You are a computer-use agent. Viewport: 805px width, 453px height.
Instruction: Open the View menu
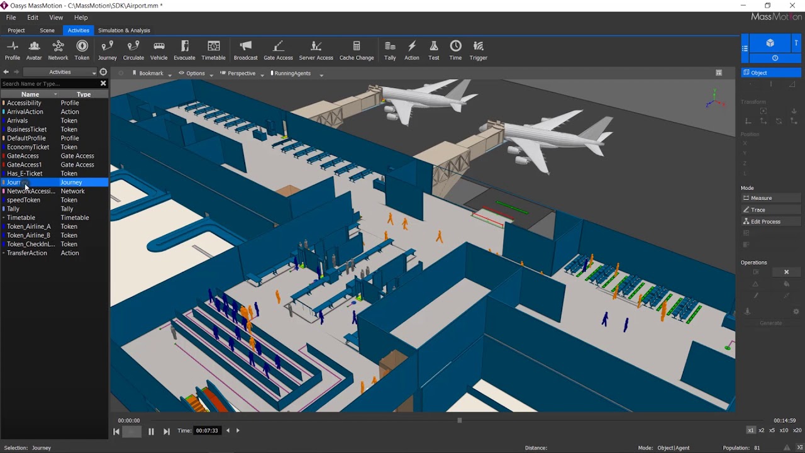tap(56, 18)
